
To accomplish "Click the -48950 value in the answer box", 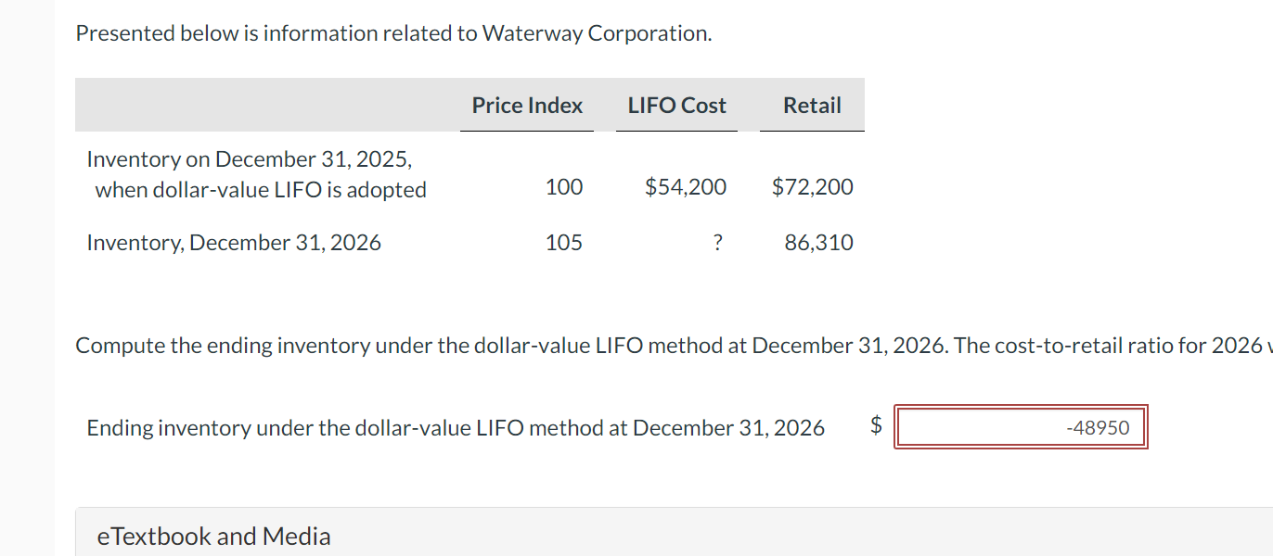I will tap(1098, 427).
